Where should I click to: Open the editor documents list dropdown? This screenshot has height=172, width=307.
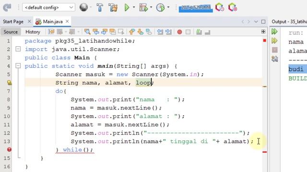click(256, 21)
